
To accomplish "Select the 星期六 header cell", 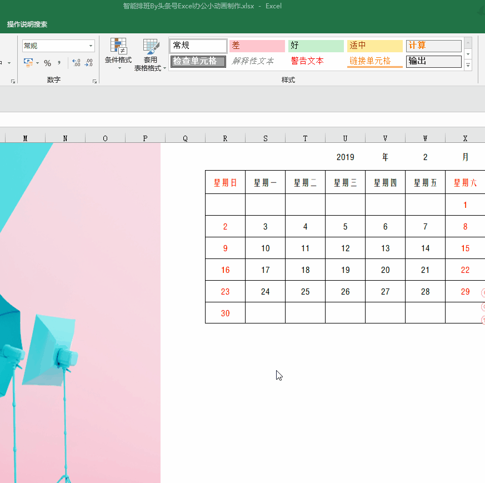I will (465, 182).
